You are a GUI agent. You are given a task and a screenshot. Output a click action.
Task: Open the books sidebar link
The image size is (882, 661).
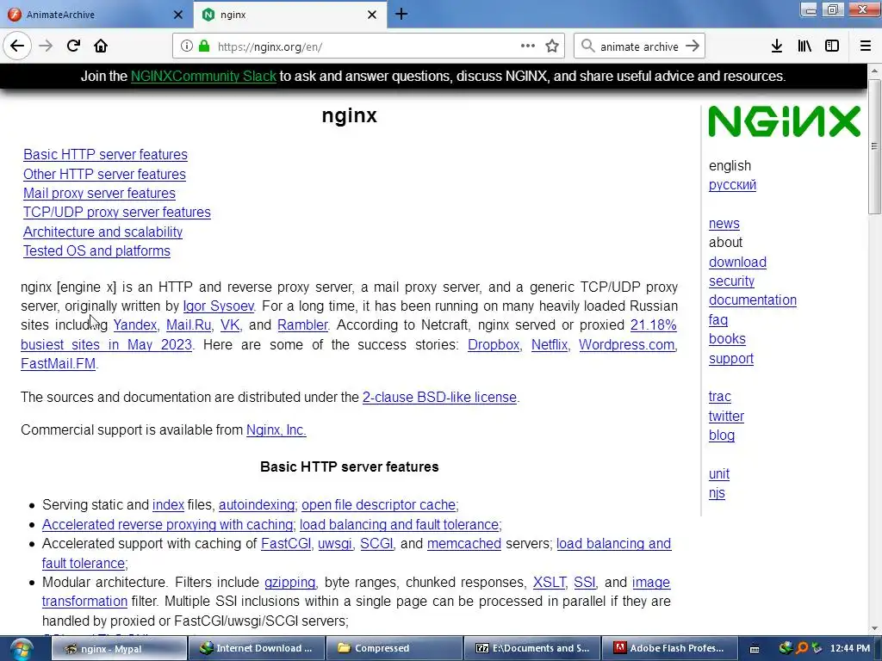[x=727, y=339]
